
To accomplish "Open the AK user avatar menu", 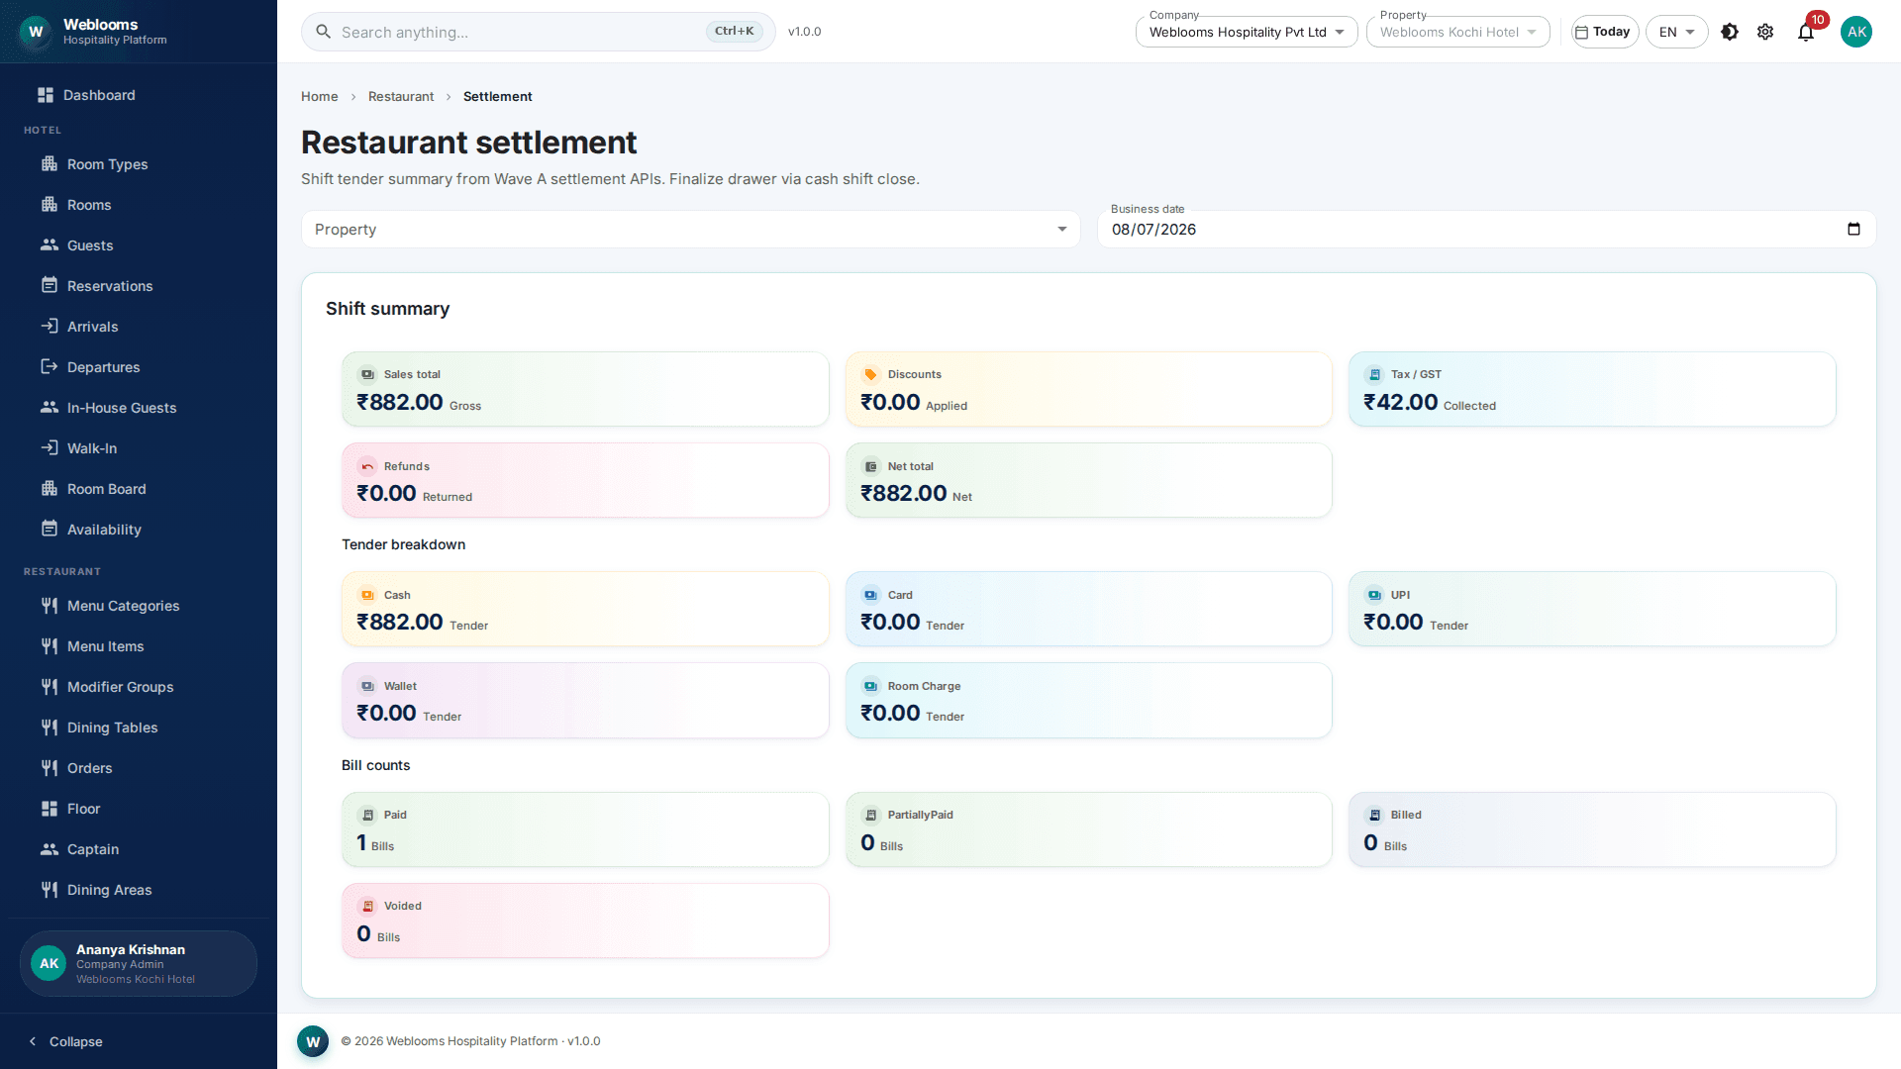I will pyautogui.click(x=1856, y=32).
